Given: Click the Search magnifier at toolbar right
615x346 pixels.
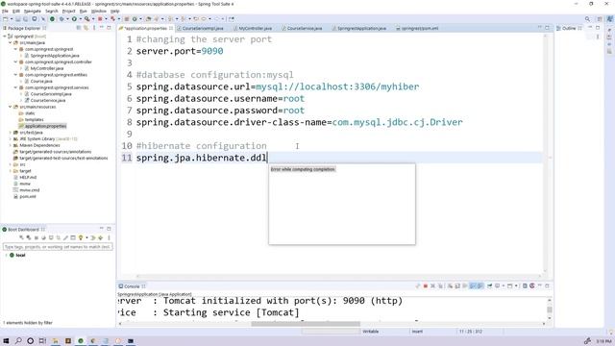Looking at the screenshot, I should tap(587, 19).
